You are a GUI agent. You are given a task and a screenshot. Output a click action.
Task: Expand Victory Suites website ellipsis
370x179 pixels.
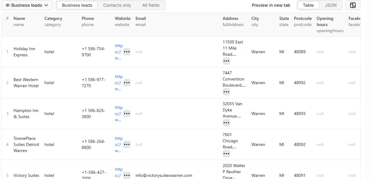tap(127, 175)
